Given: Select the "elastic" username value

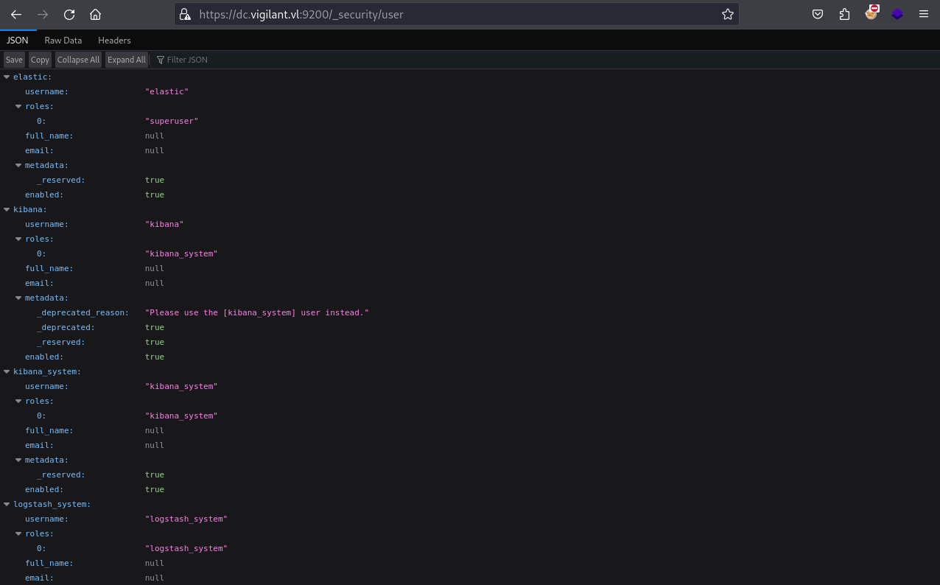Looking at the screenshot, I should click(x=167, y=91).
